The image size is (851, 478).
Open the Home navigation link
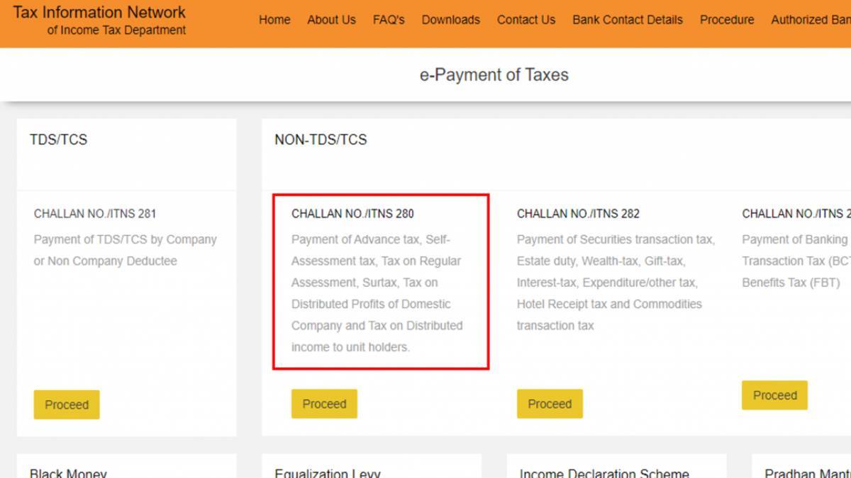(274, 20)
